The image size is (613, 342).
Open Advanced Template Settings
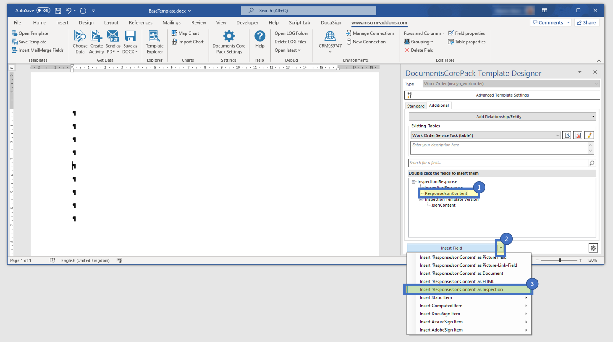pyautogui.click(x=502, y=95)
